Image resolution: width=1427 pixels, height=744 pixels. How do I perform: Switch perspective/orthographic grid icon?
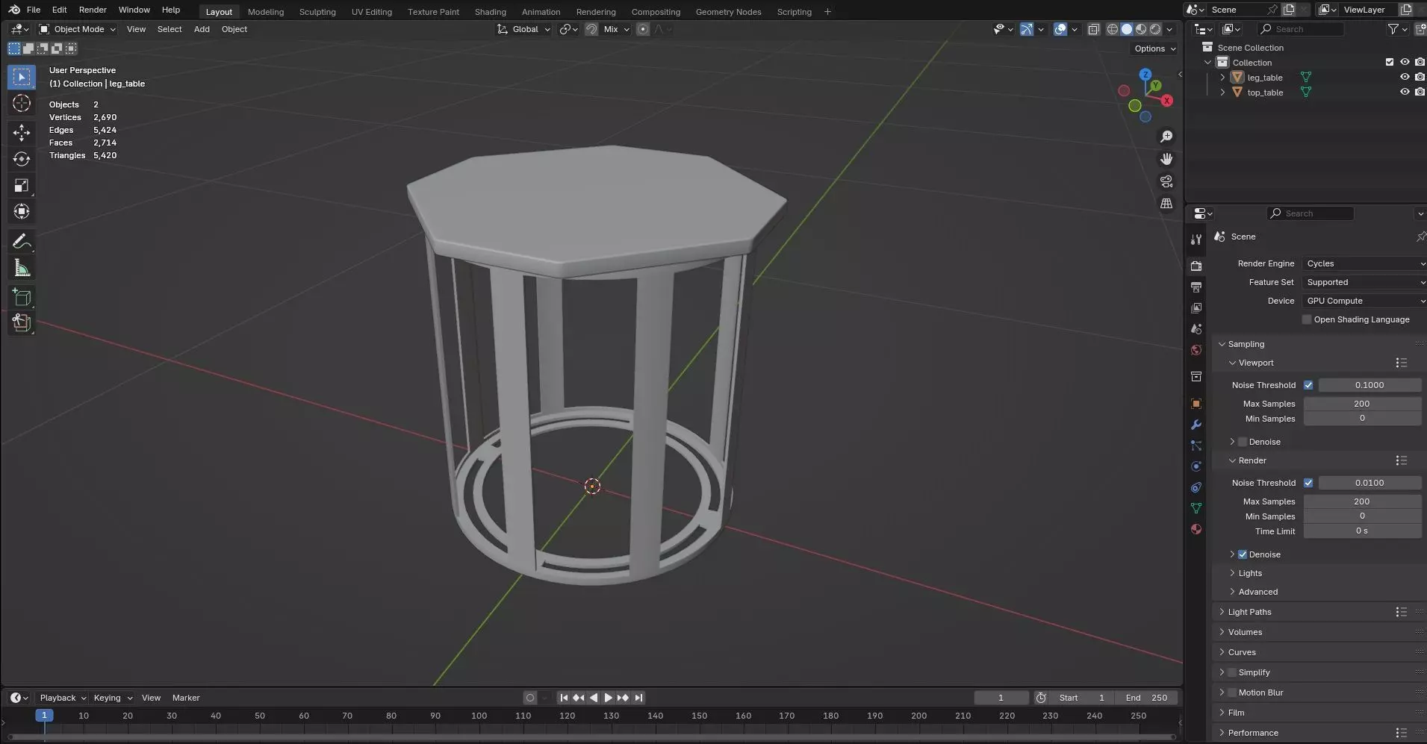[1166, 204]
